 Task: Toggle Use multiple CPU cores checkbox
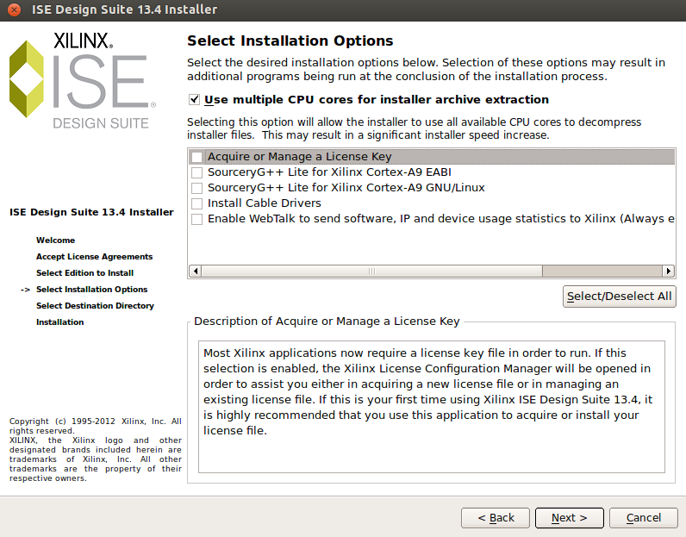coord(195,100)
